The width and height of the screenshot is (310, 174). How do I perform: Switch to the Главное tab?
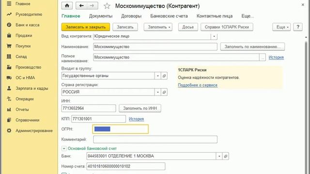[71, 16]
